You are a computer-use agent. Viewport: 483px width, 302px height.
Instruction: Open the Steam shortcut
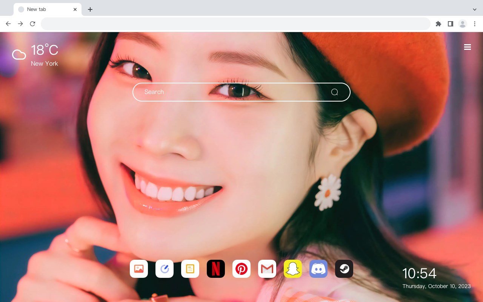tap(344, 269)
